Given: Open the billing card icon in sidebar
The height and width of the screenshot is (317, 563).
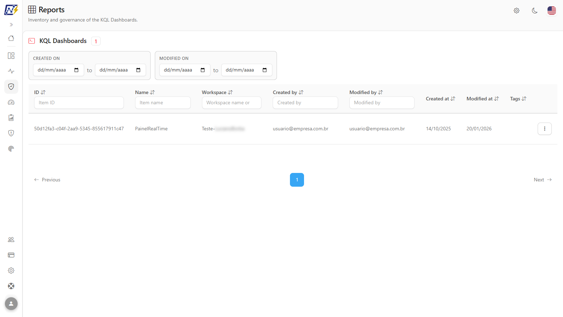Looking at the screenshot, I should pyautogui.click(x=11, y=255).
